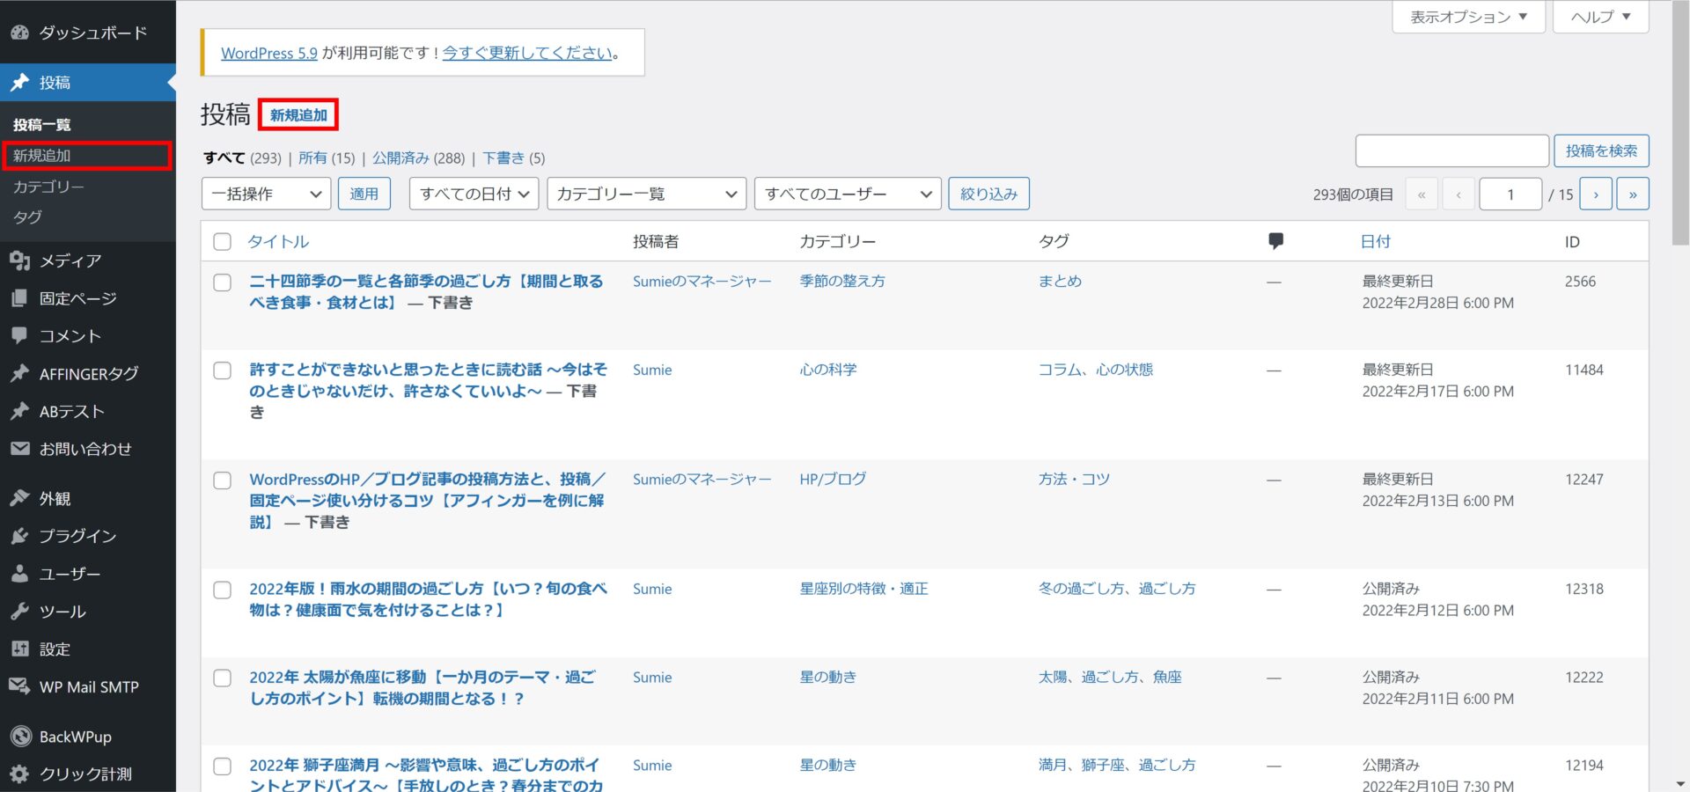Click the 投稿を検索 search button
This screenshot has height=792, width=1690.
tap(1601, 151)
